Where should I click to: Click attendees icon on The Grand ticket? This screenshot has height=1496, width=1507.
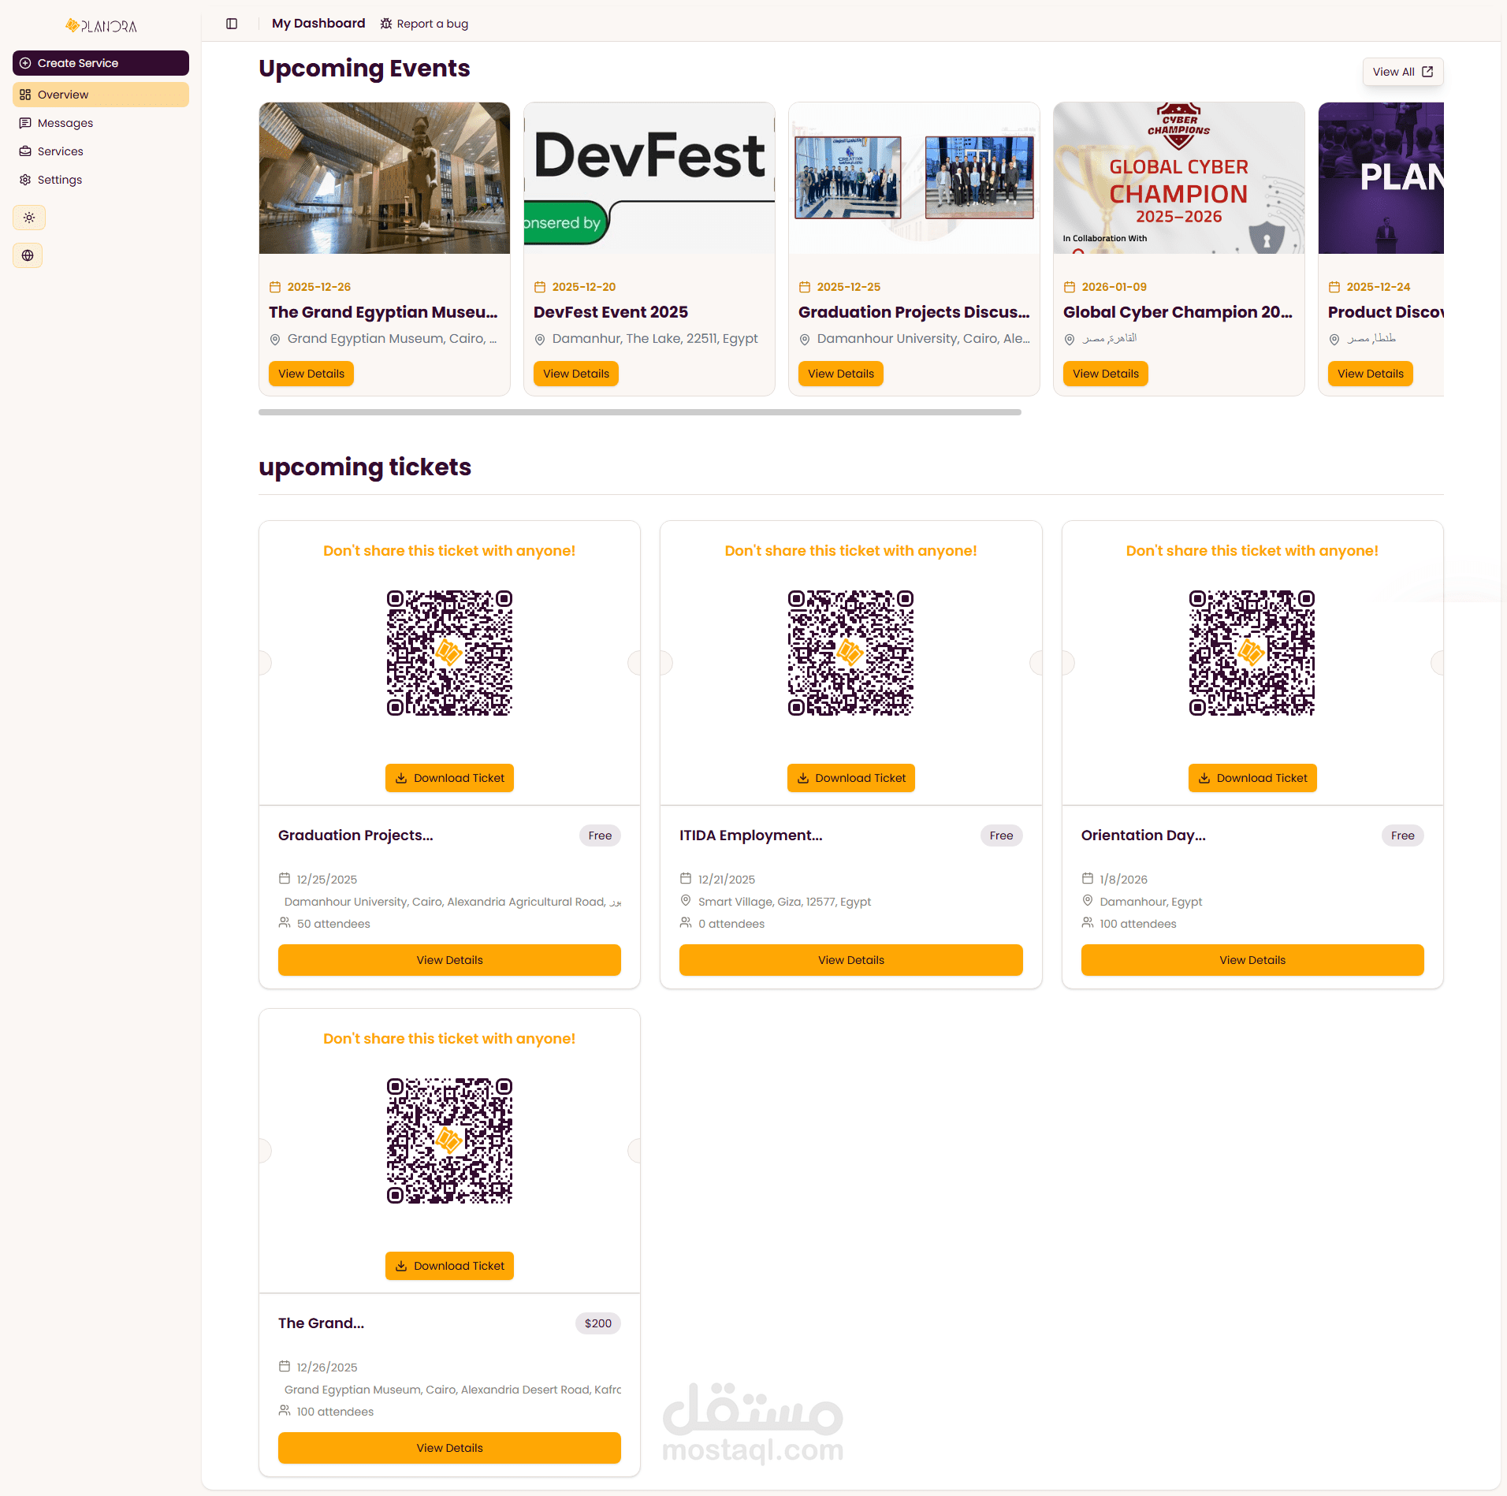(x=285, y=1410)
